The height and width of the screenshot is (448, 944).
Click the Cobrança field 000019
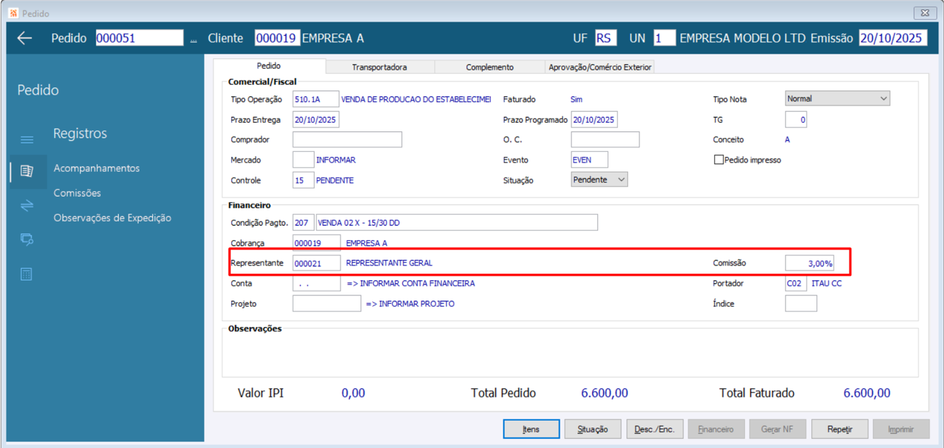click(x=317, y=243)
